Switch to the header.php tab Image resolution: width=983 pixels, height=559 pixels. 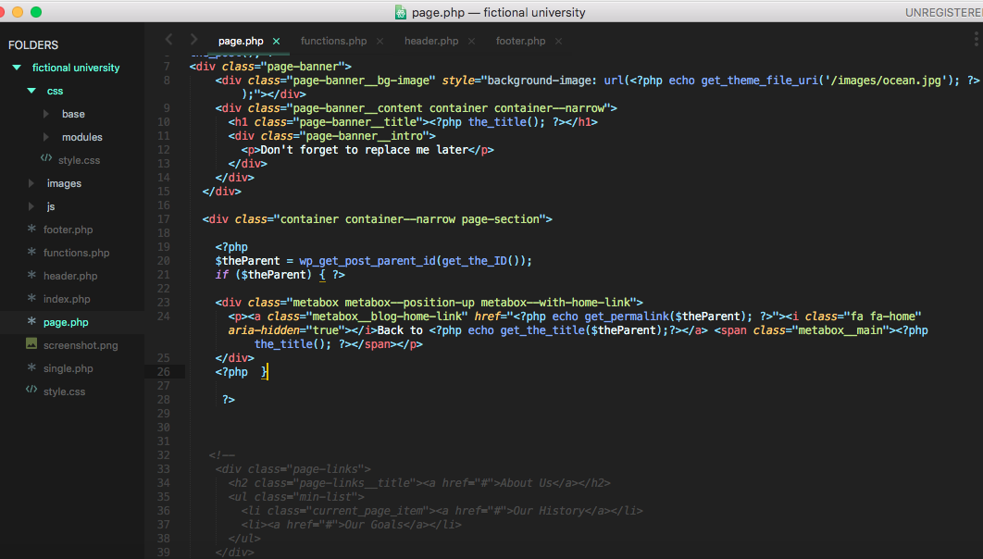pyautogui.click(x=431, y=41)
